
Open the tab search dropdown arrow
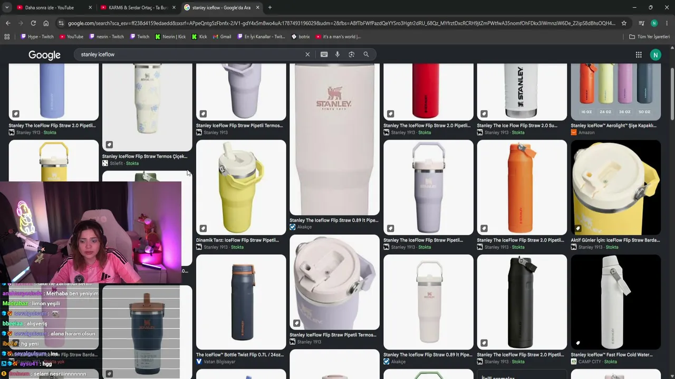coord(7,7)
